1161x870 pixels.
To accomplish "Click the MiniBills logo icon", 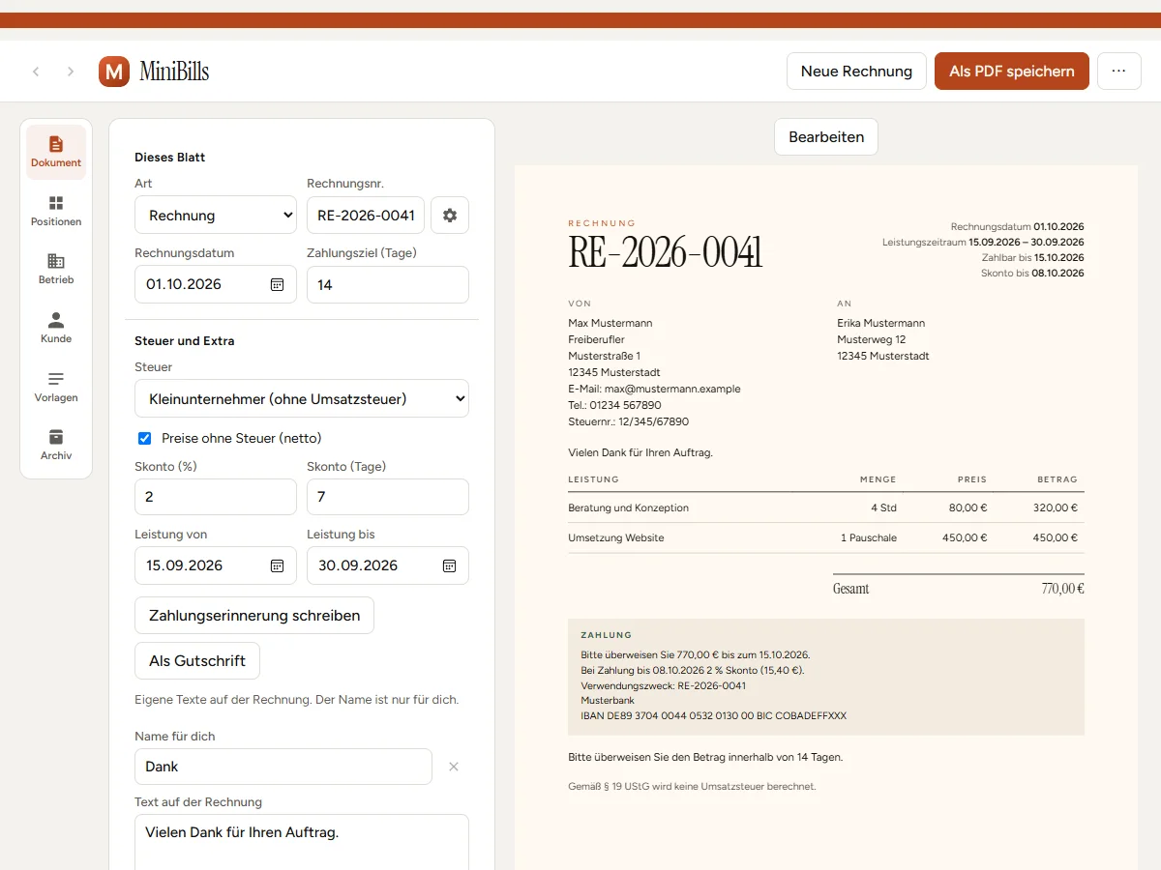I will pyautogui.click(x=114, y=72).
